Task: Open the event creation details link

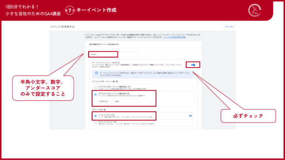Action: click(x=174, y=37)
